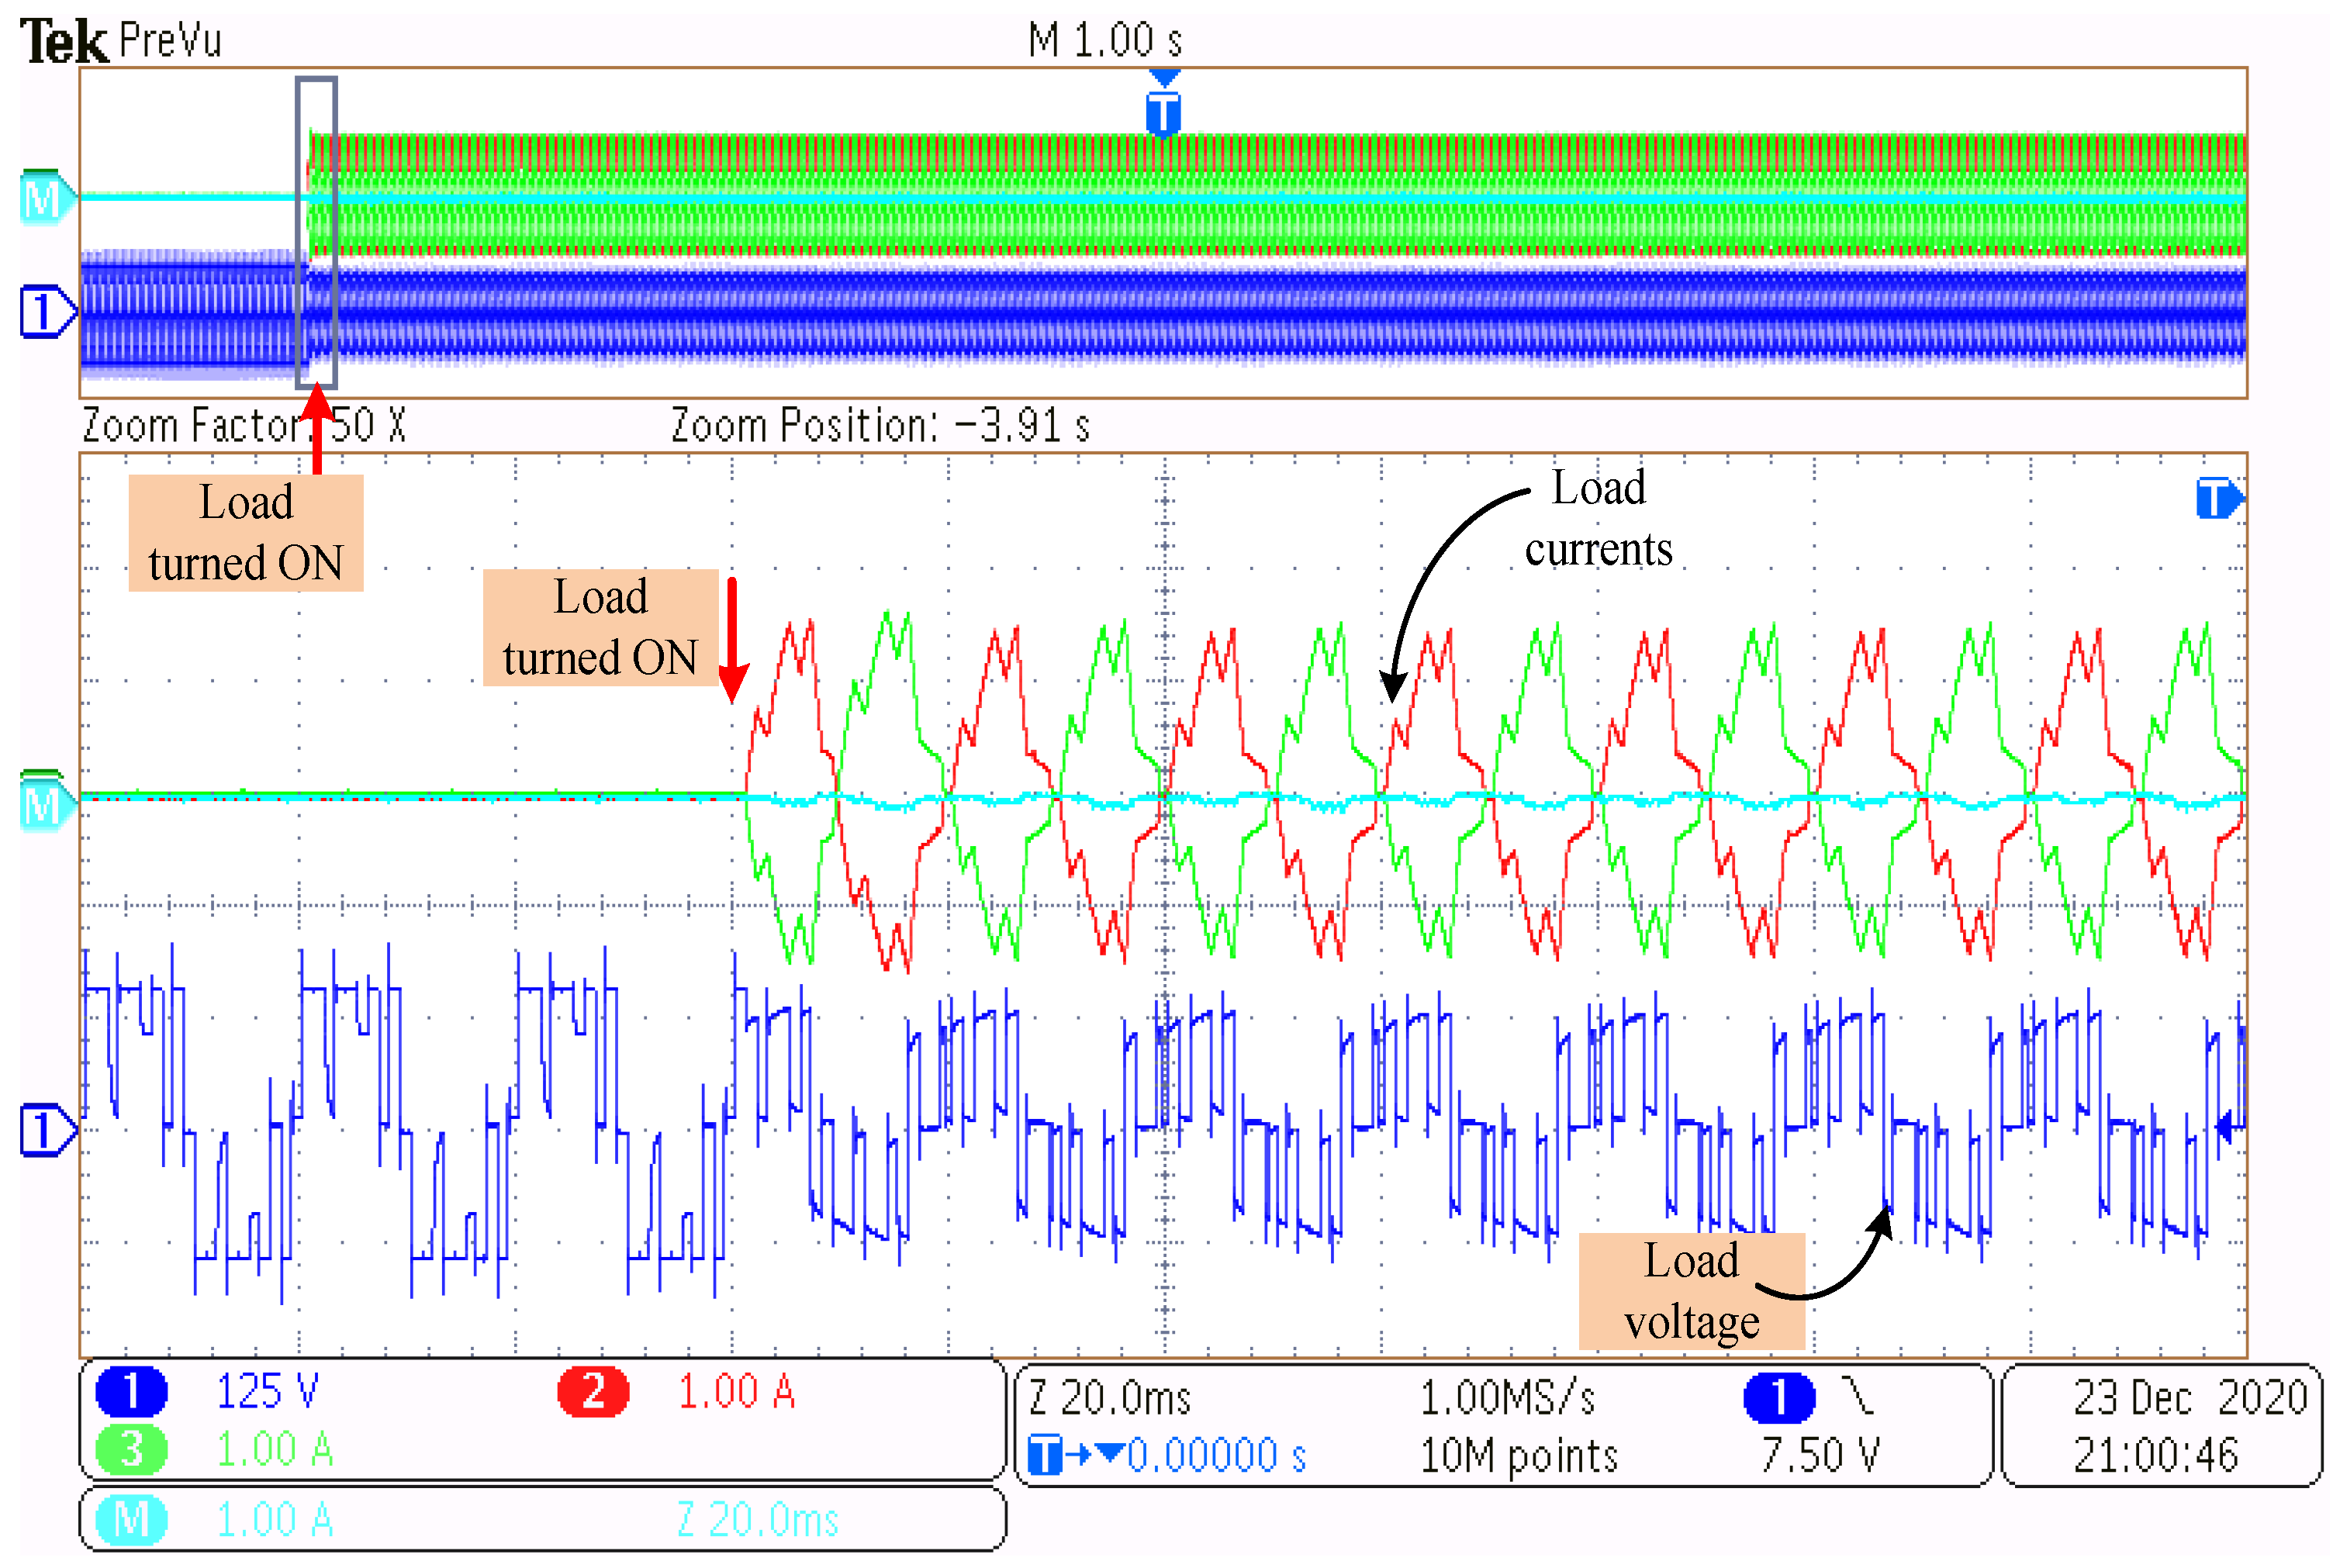Click the M 1.00 s timebase readout

[x=1105, y=41]
